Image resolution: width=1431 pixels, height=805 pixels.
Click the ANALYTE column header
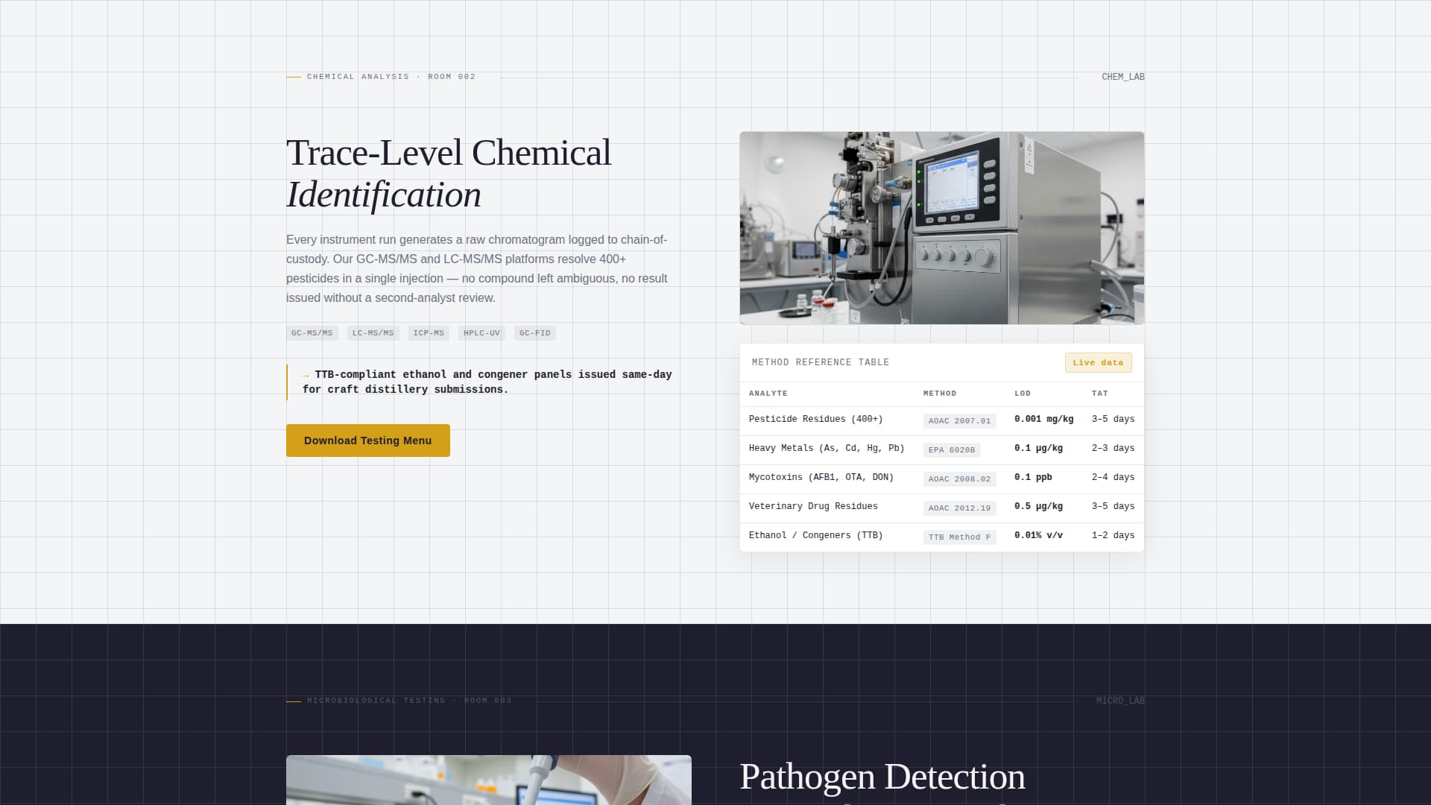pyautogui.click(x=768, y=394)
